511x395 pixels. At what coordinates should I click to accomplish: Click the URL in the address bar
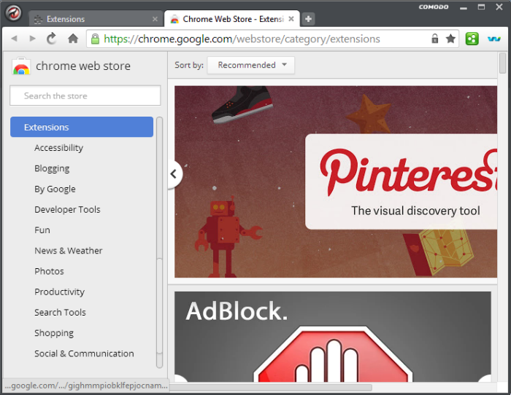pos(242,39)
